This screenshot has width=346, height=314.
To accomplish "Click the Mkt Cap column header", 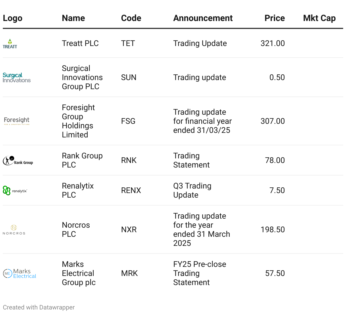I will [319, 18].
